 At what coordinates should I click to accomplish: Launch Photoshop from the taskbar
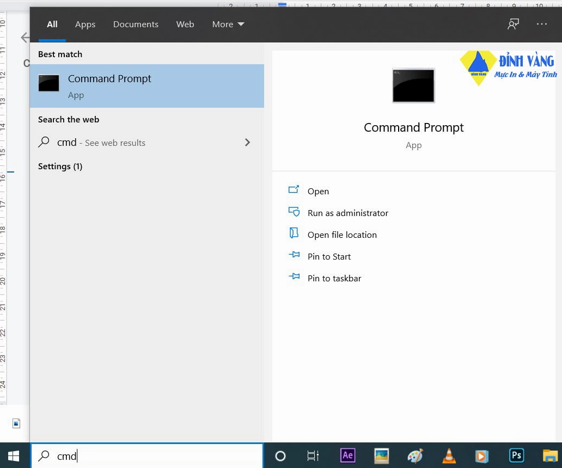click(516, 456)
